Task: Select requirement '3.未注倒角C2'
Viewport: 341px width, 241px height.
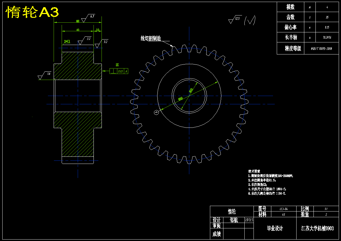Action: (x=258, y=185)
